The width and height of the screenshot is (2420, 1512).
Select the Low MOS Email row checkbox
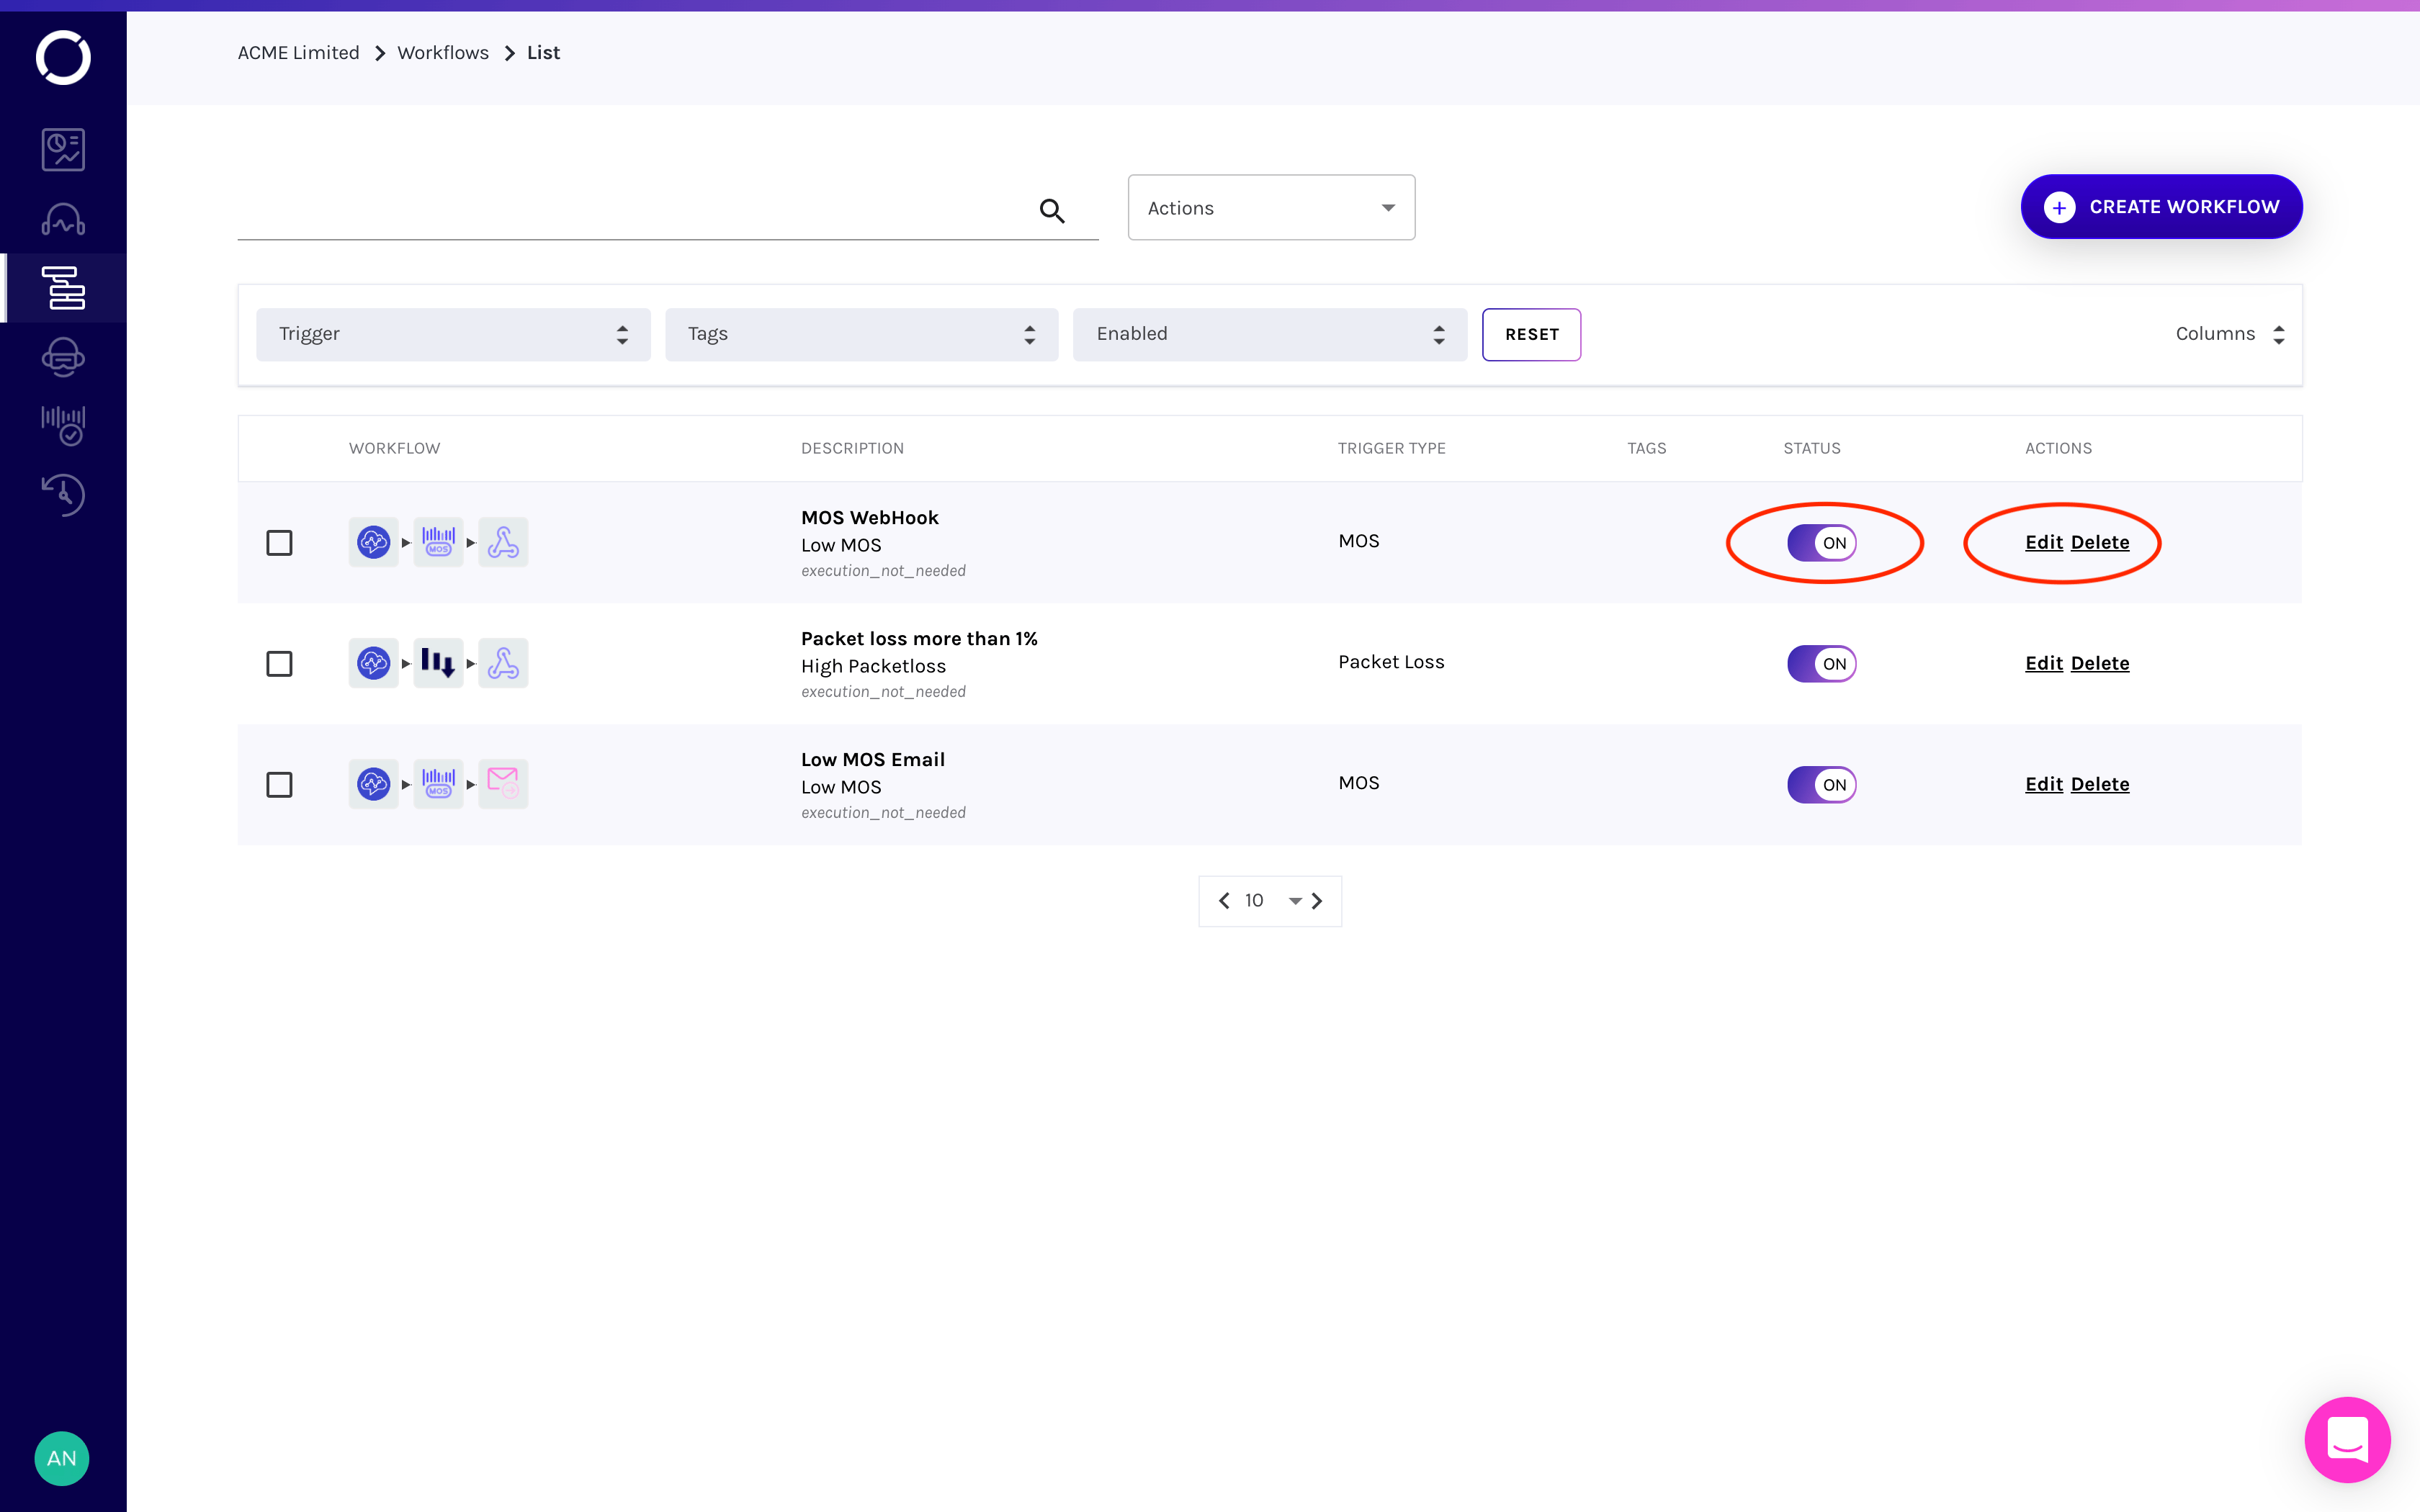click(x=279, y=785)
